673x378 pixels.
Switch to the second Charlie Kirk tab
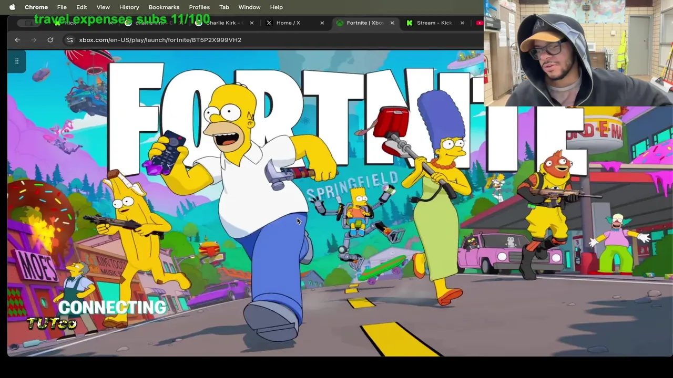point(224,23)
